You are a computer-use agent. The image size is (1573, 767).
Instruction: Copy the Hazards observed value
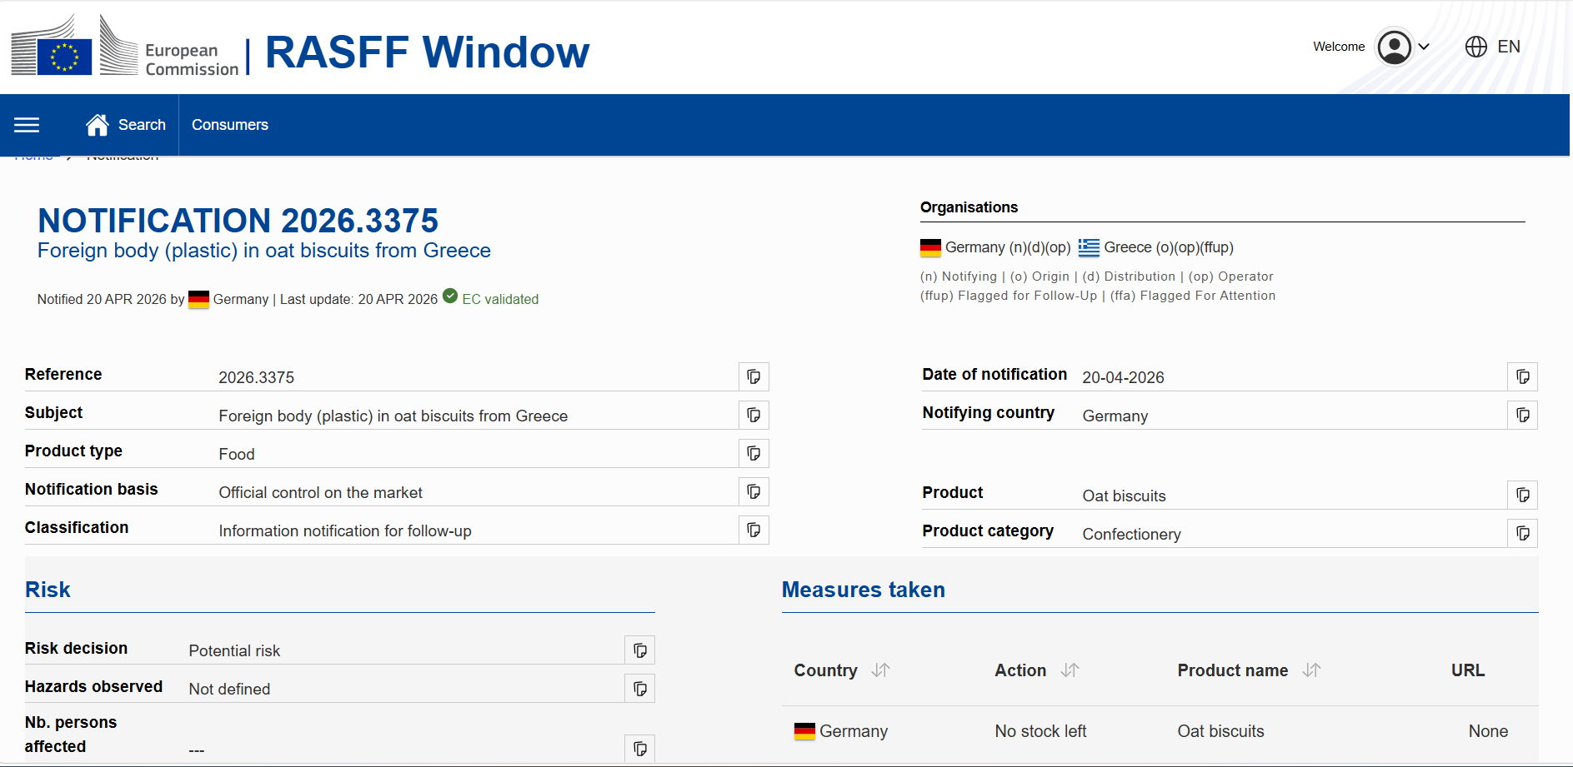coord(639,689)
